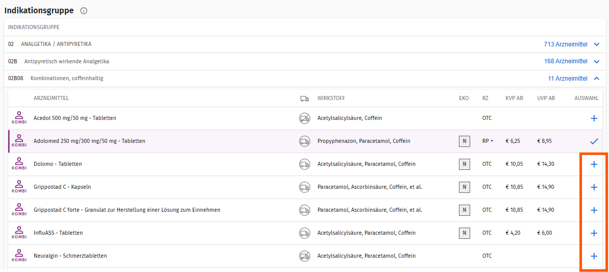Image resolution: width=609 pixels, height=272 pixels.
Task: Open Neuralgin - Schmerztabletten entry
Action: click(70, 256)
